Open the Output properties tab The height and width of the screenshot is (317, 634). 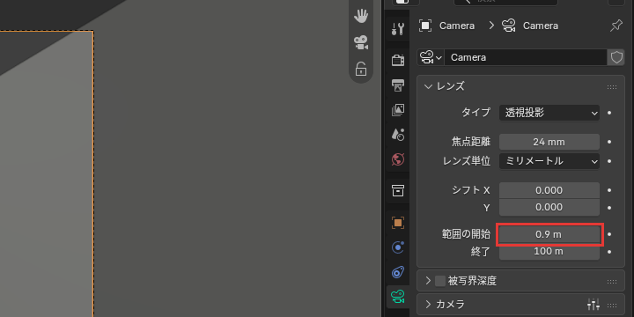(398, 85)
